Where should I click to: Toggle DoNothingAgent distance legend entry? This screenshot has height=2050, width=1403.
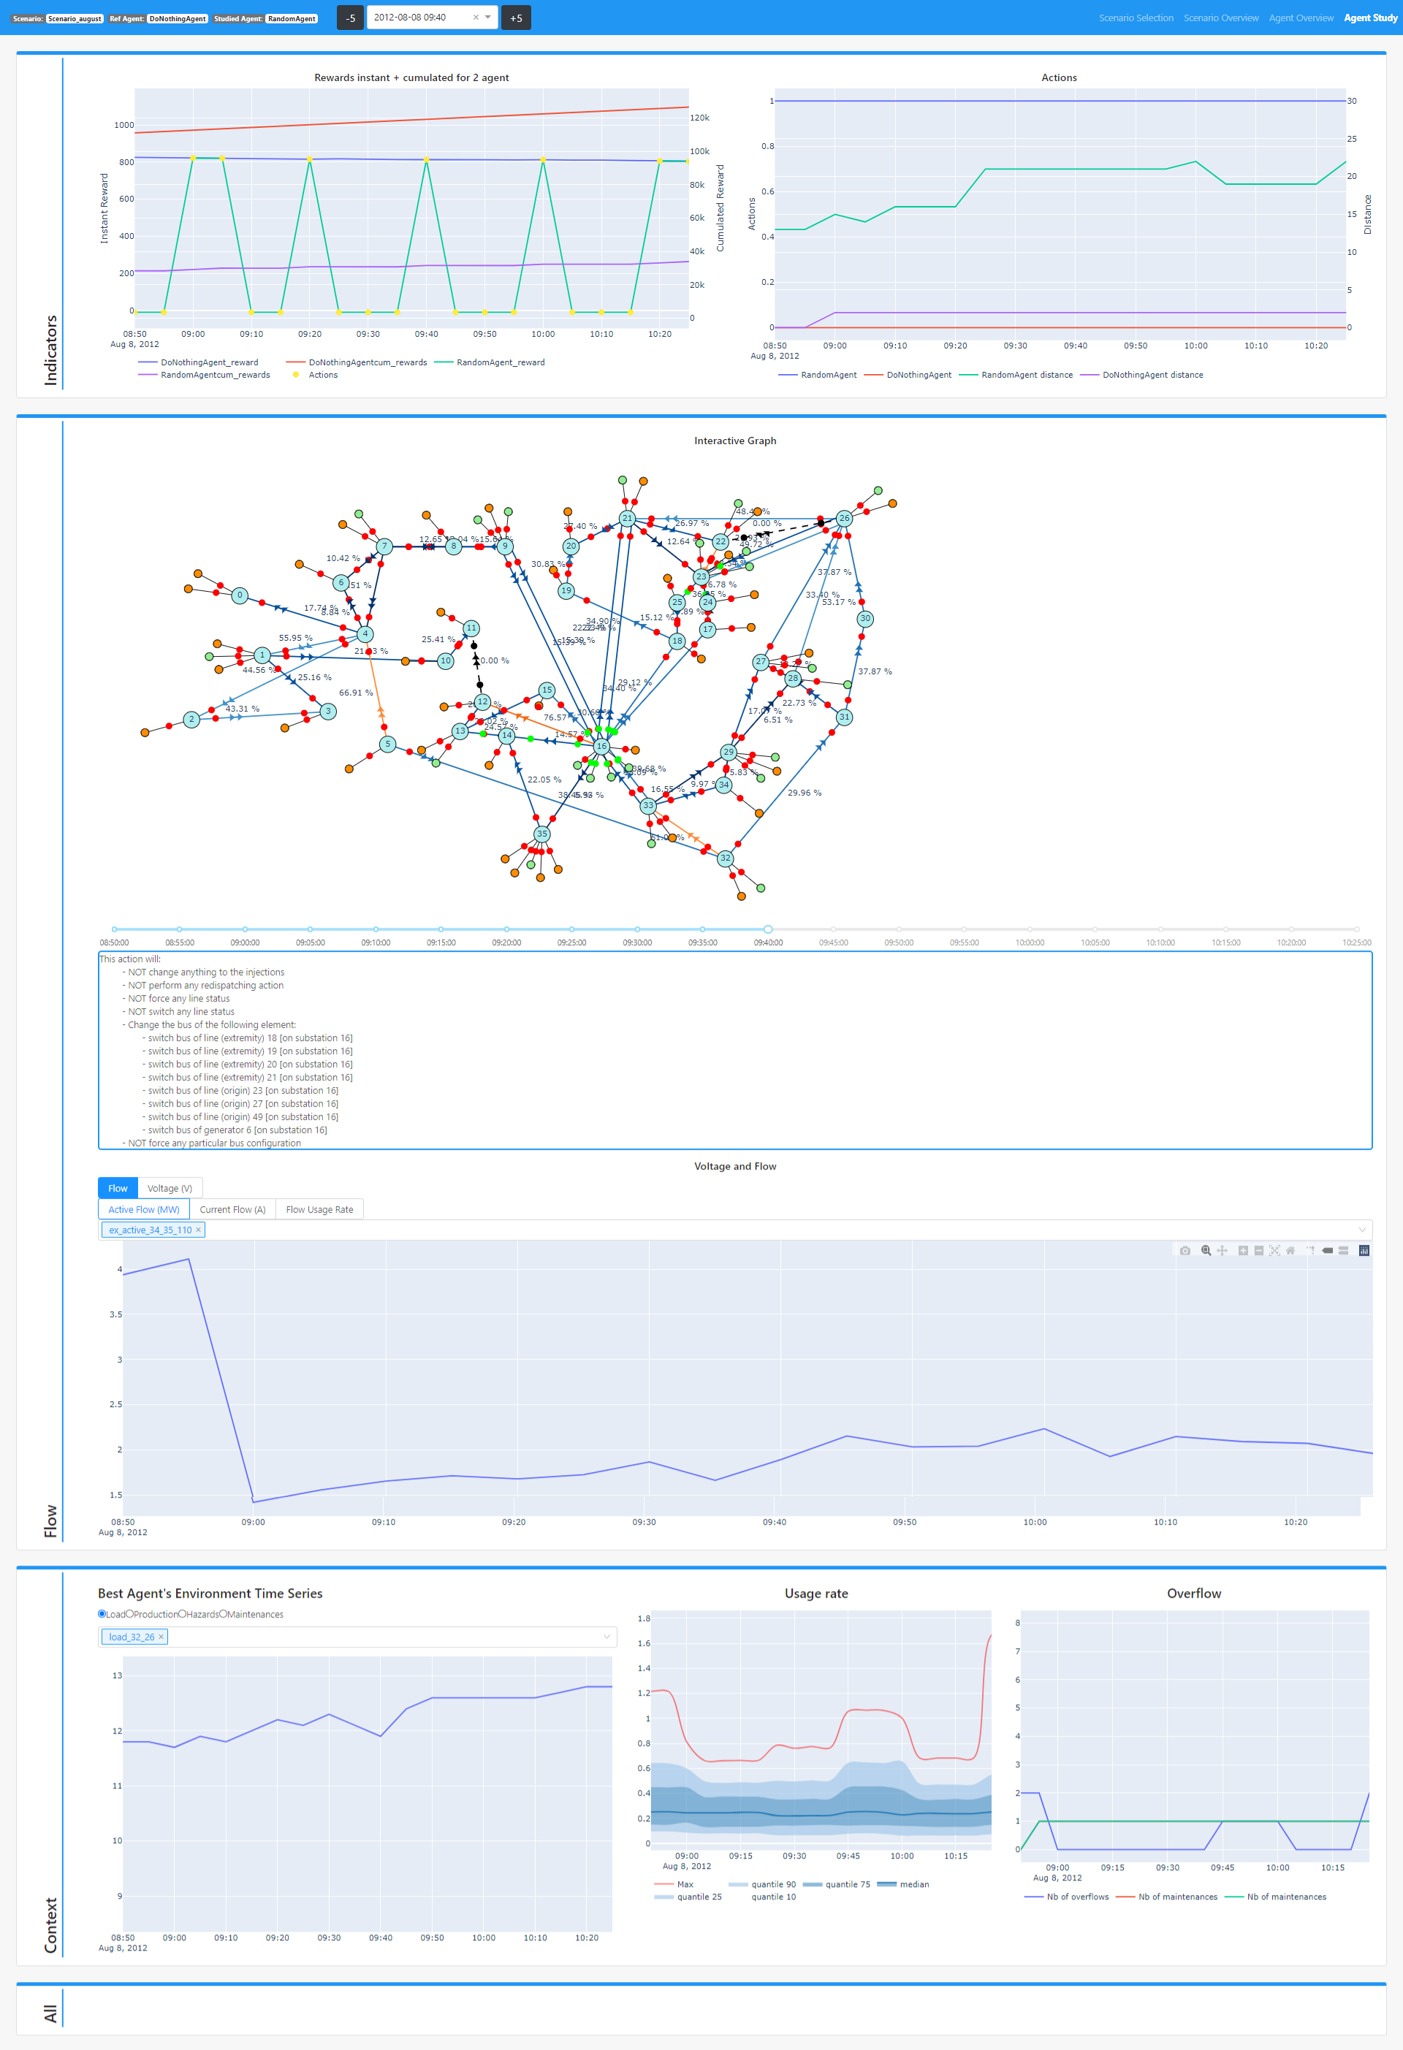pos(1142,375)
